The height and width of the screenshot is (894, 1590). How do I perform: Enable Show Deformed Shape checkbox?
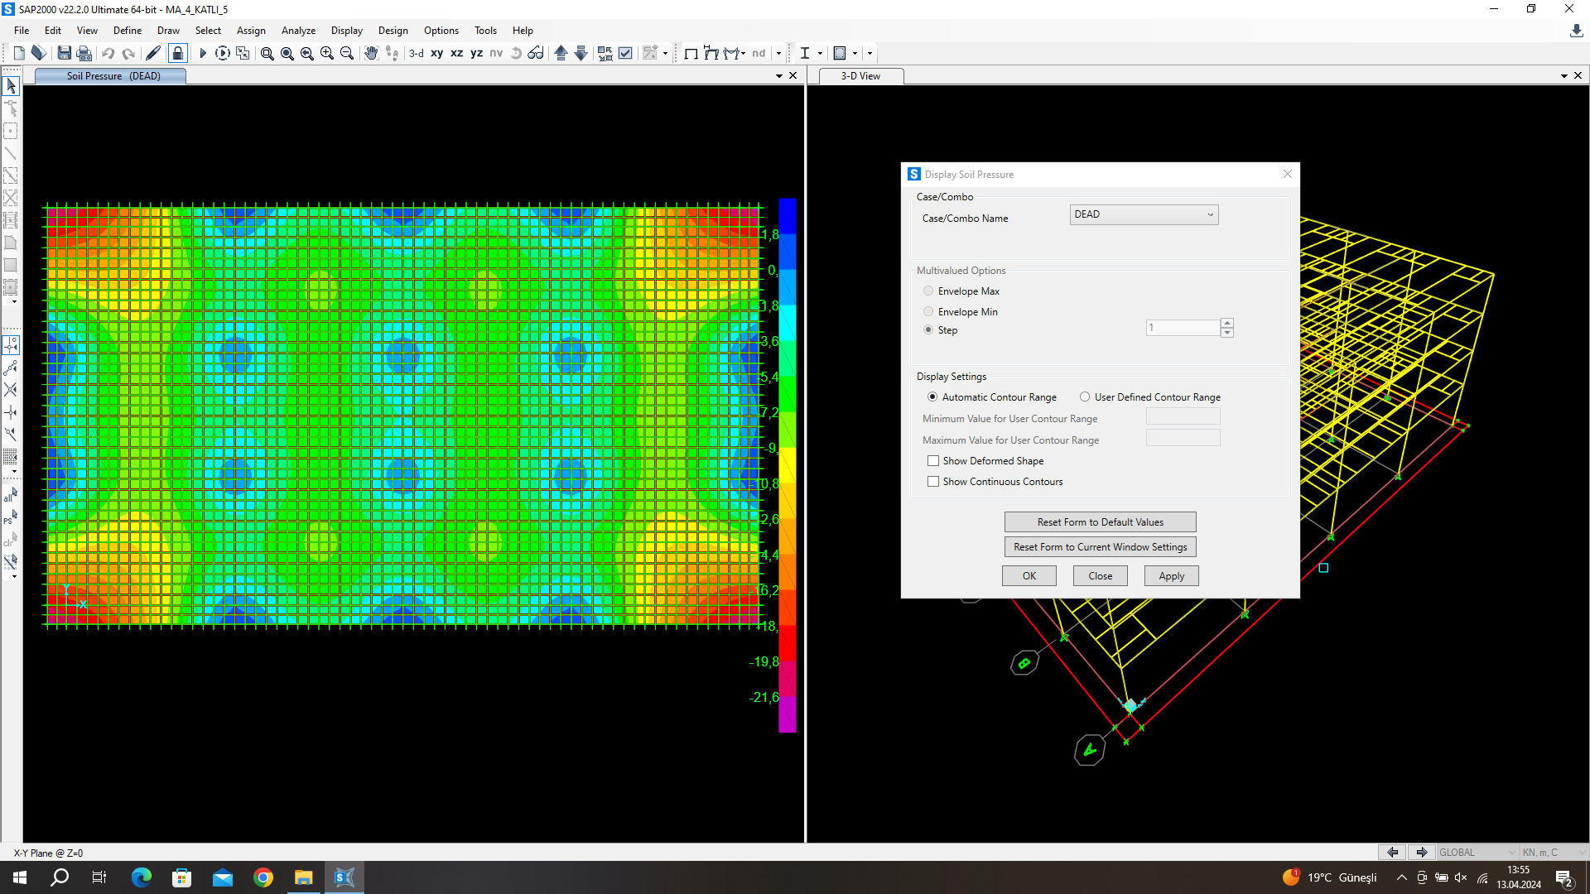pos(933,461)
